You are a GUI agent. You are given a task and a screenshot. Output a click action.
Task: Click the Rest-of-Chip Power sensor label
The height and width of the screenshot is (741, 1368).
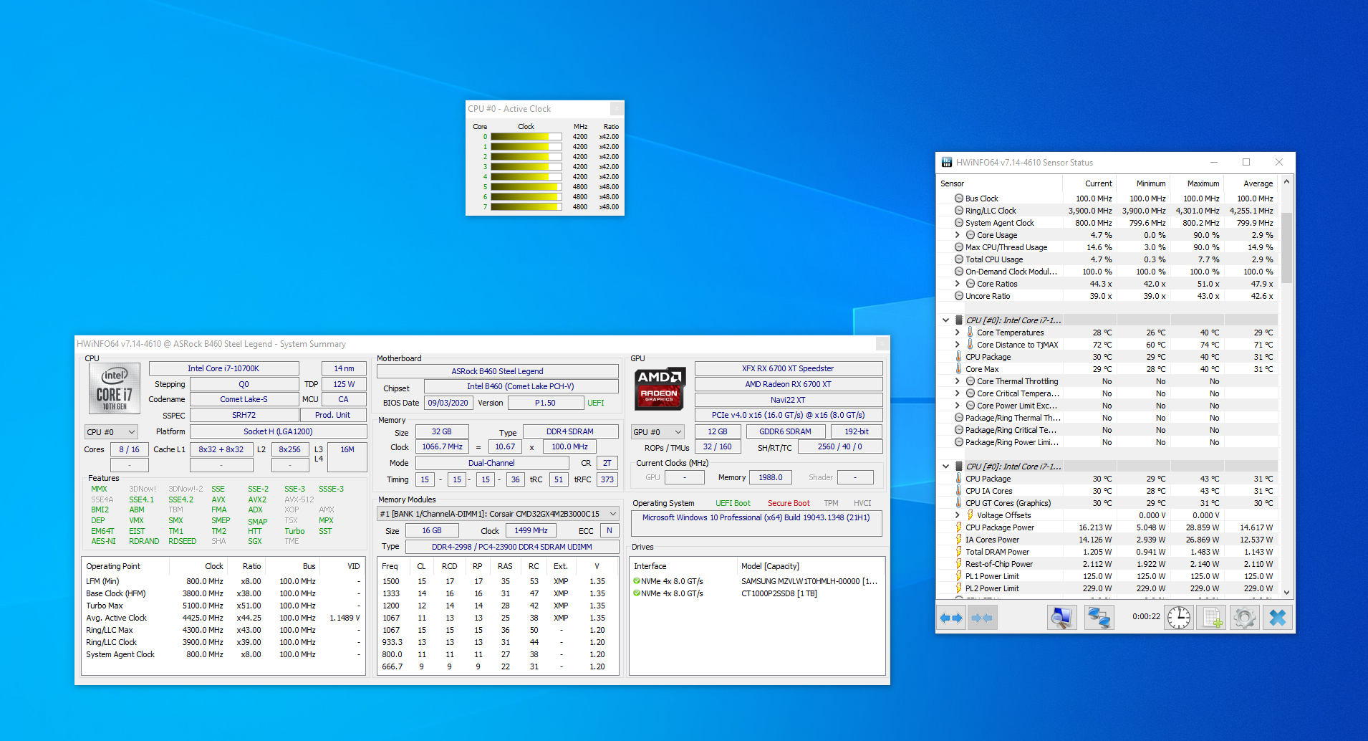point(999,564)
